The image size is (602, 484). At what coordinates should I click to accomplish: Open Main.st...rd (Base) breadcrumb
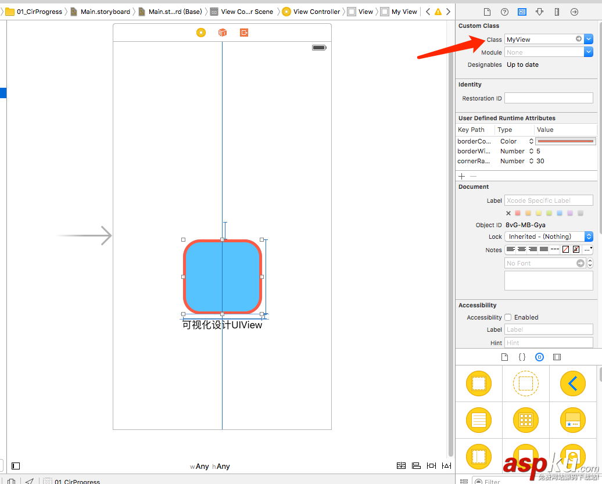170,12
